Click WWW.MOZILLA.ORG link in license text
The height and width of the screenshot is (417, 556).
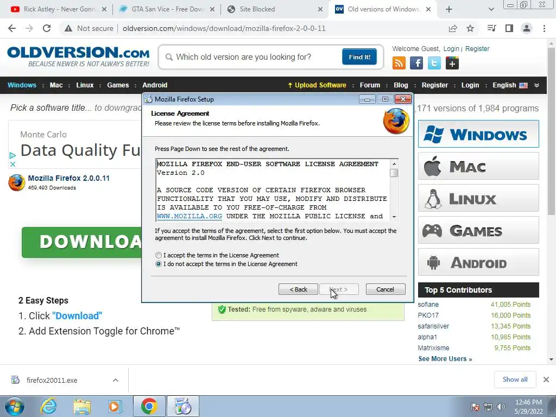coord(189,216)
